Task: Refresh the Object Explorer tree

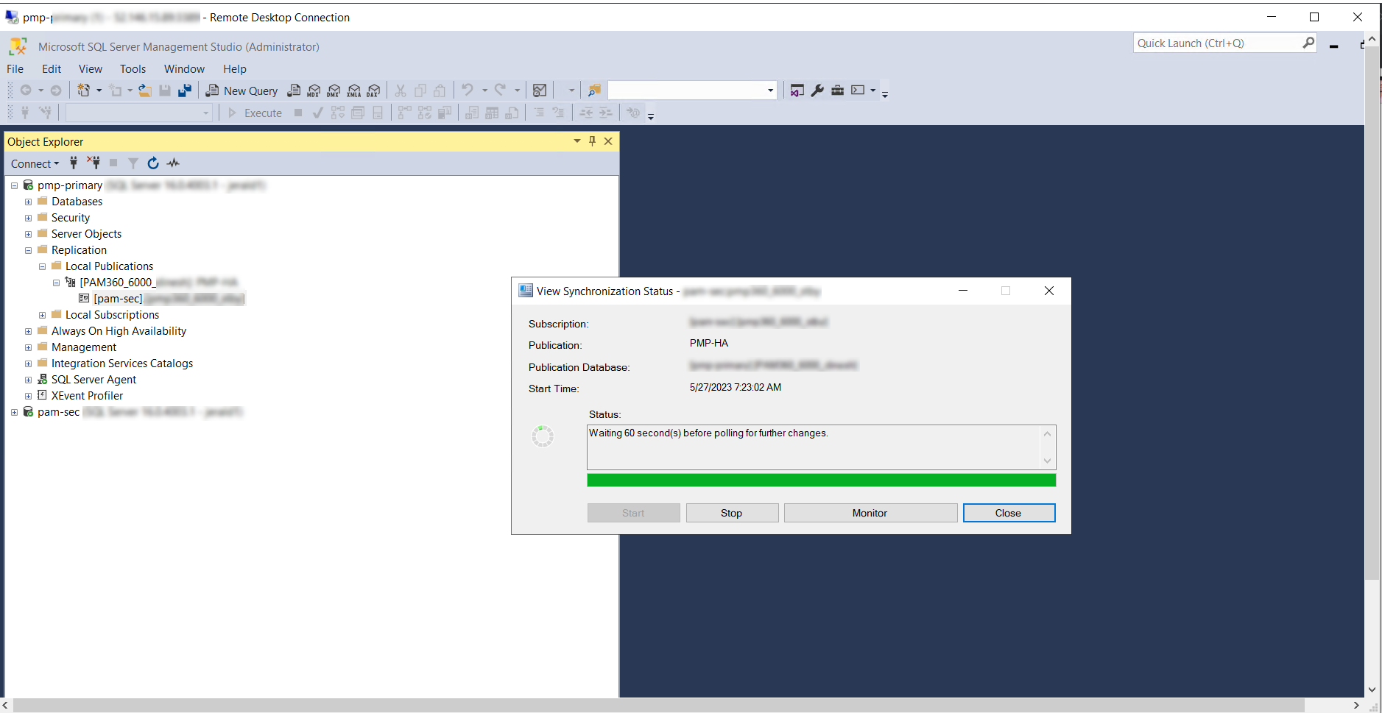Action: (153, 163)
